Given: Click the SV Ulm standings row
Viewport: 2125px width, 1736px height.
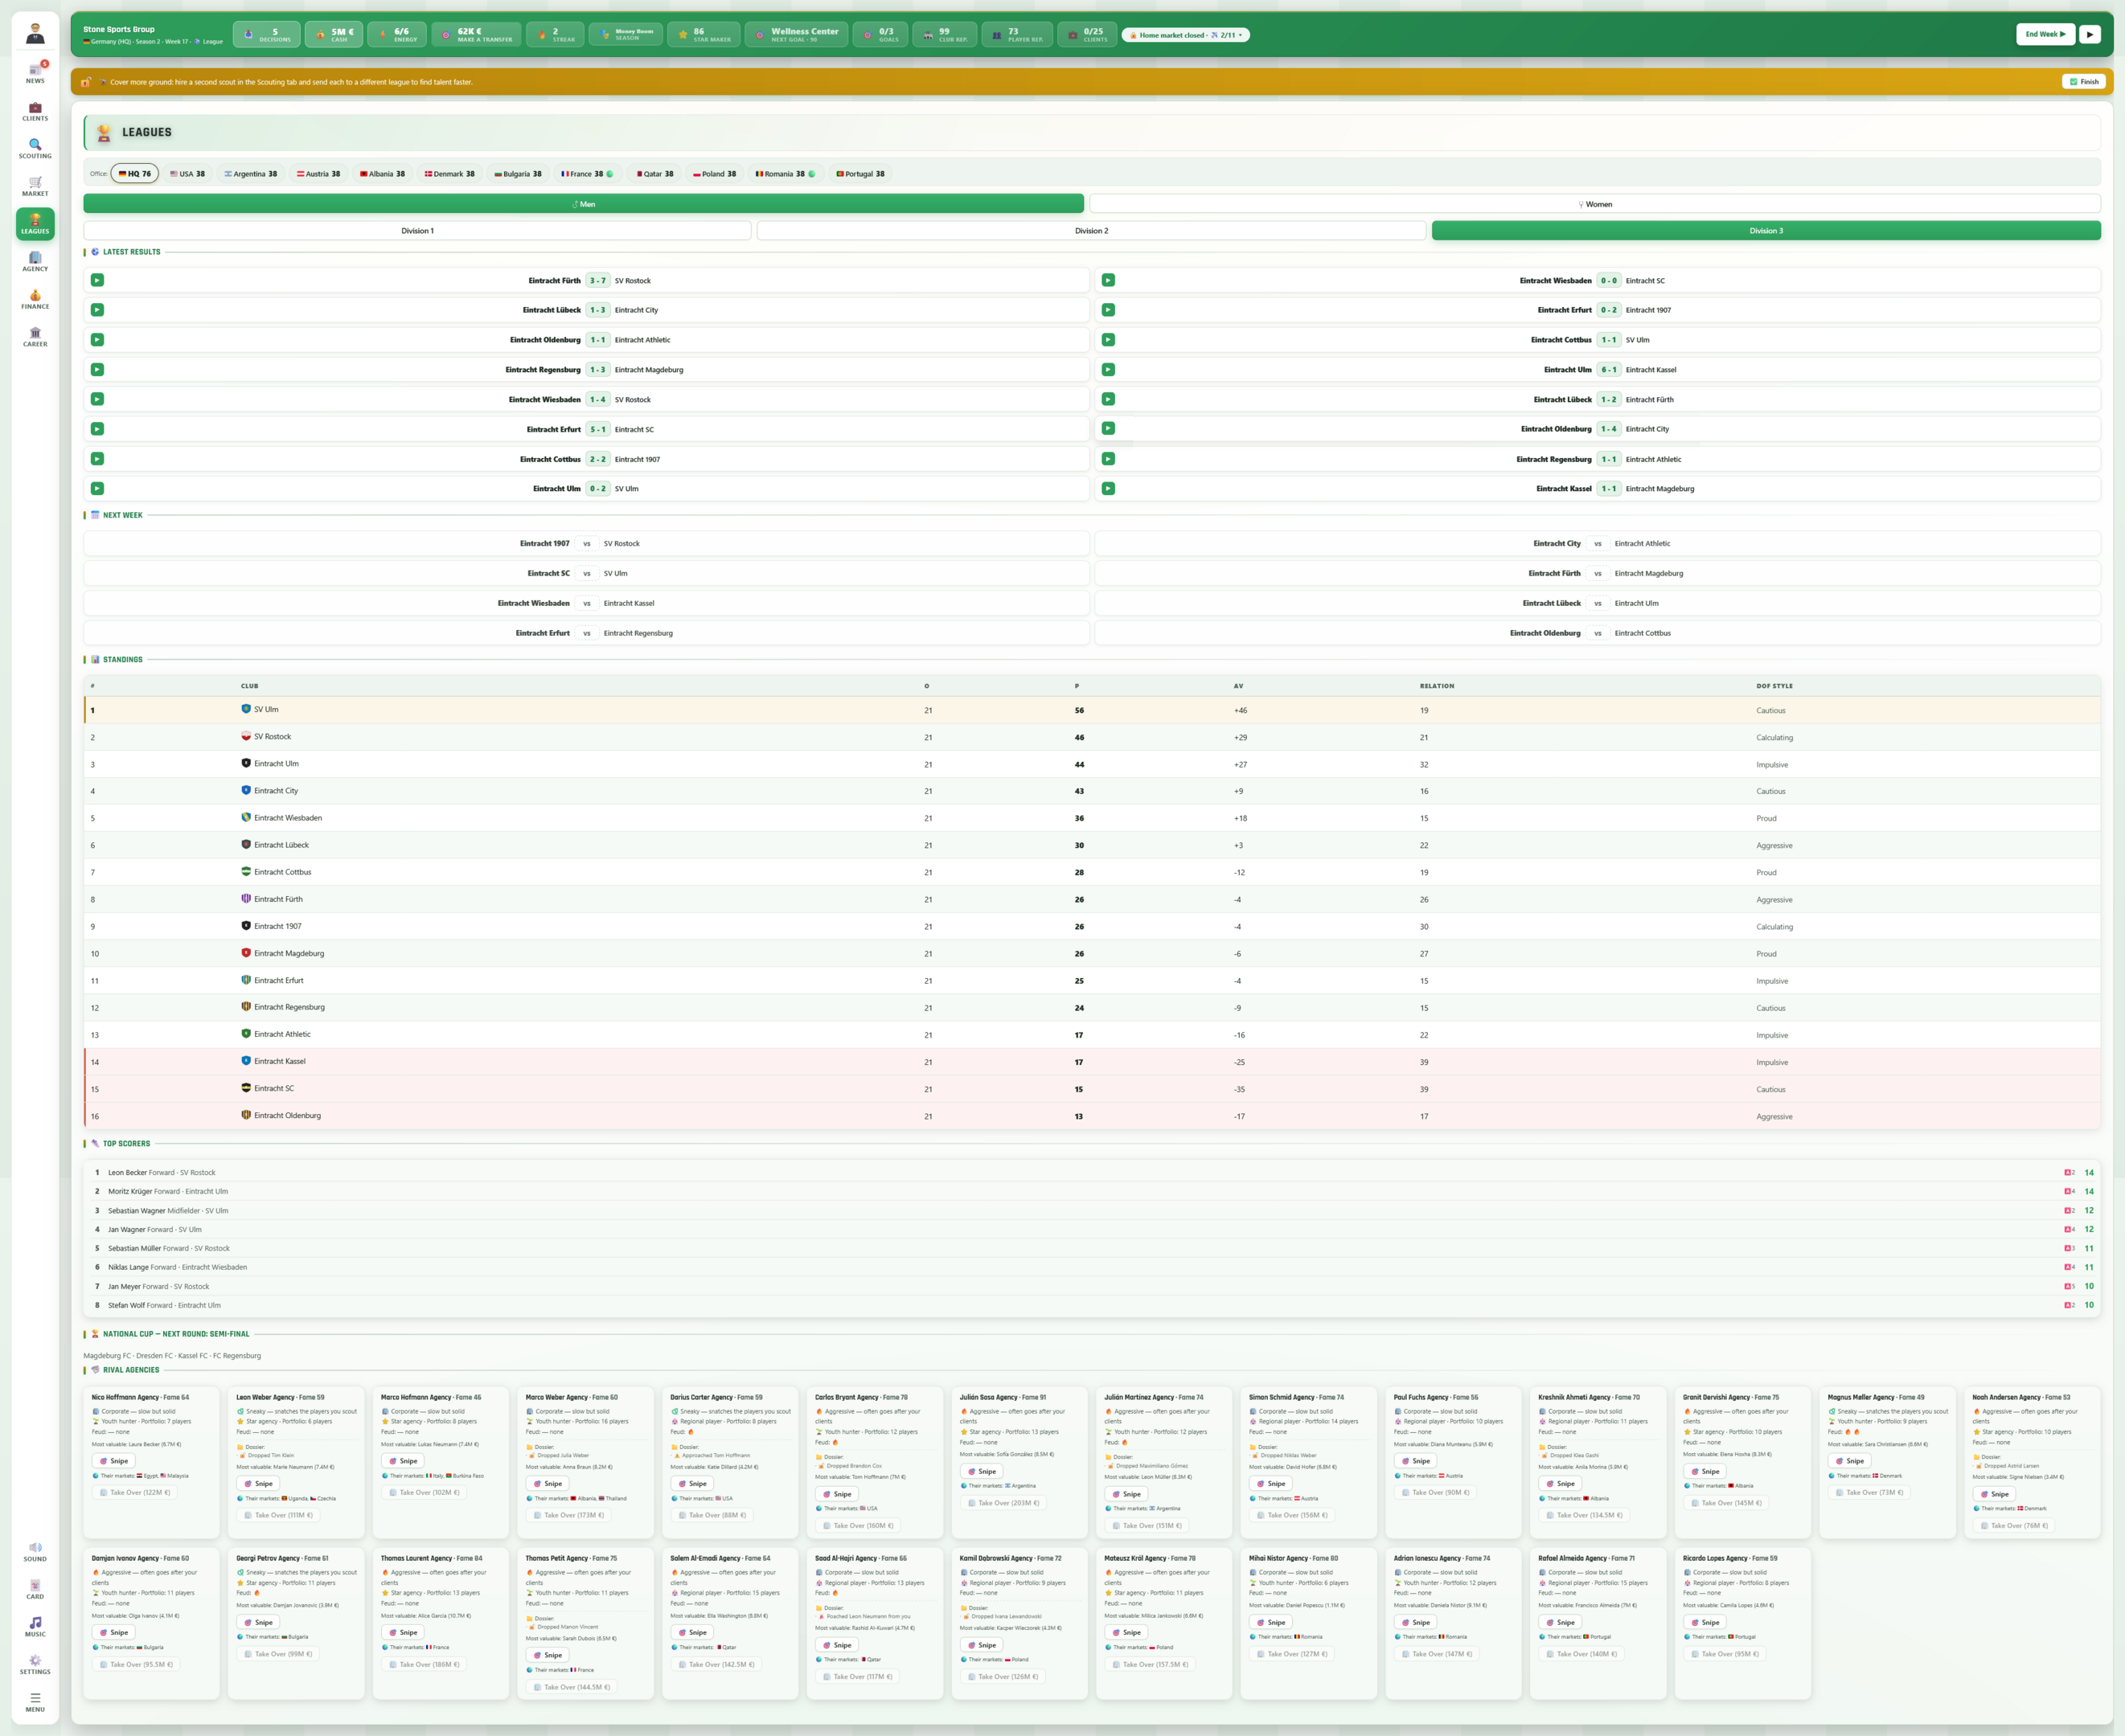Looking at the screenshot, I should 1093,710.
